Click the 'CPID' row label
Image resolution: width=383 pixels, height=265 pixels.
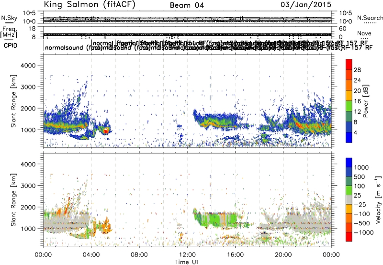(x=11, y=45)
